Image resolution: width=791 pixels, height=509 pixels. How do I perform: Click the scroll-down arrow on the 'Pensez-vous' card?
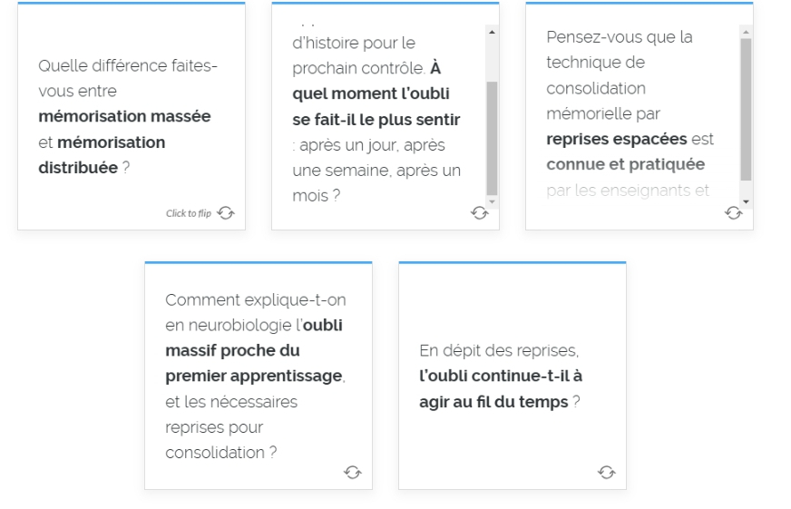click(x=746, y=201)
